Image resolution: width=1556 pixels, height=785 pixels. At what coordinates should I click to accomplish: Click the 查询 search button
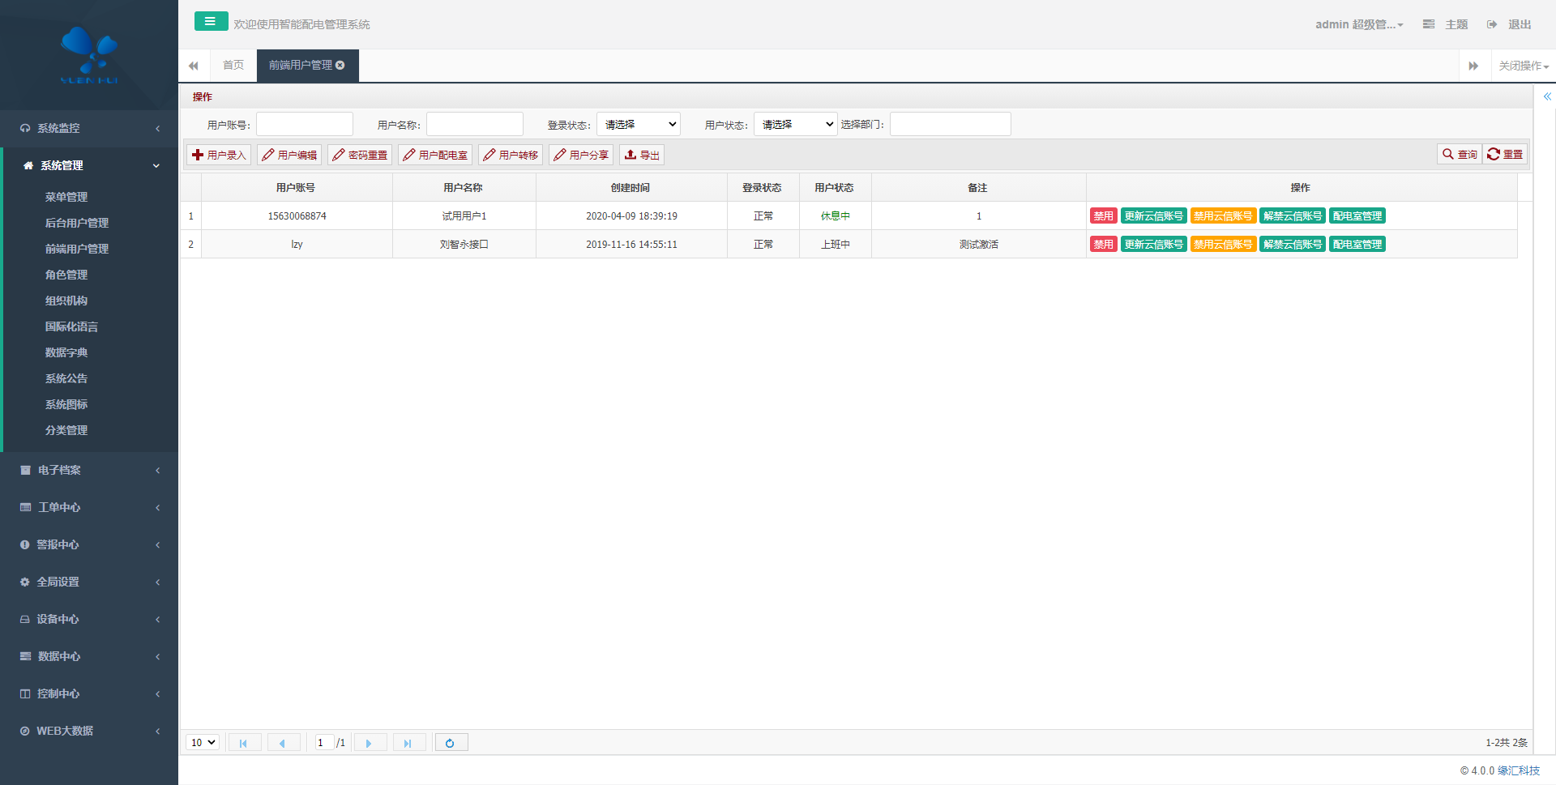click(x=1460, y=155)
